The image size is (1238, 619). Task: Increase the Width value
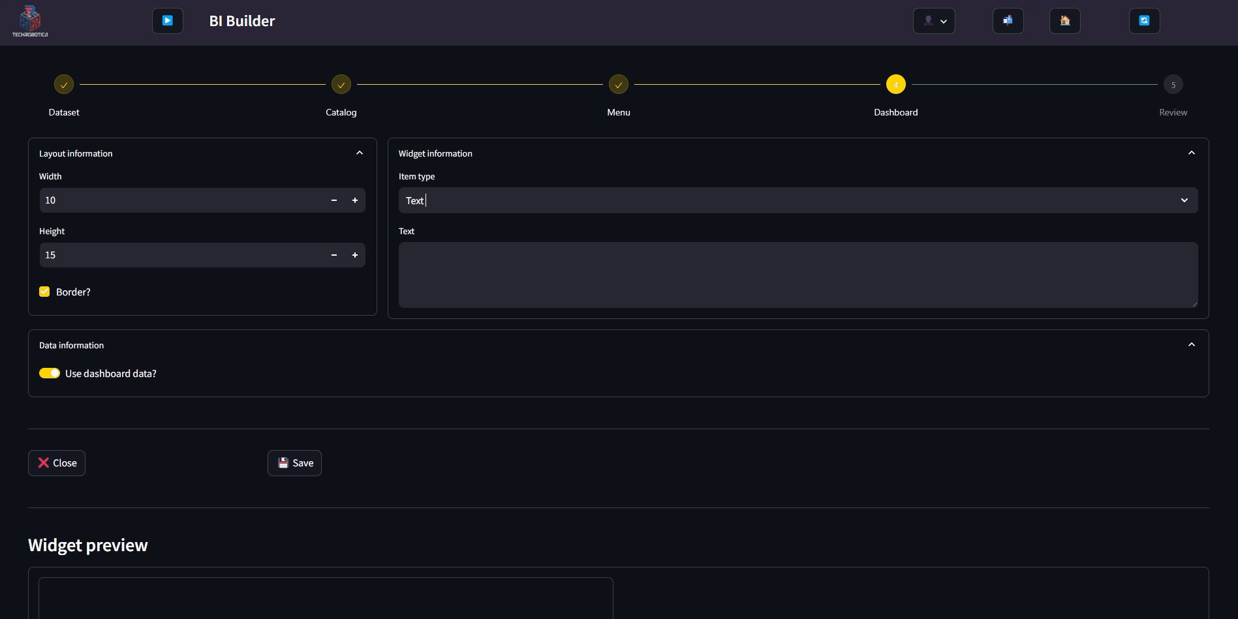[x=355, y=200]
